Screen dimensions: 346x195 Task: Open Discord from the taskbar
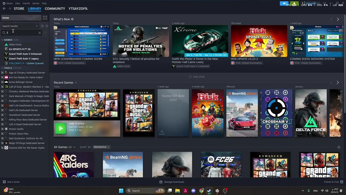193,191
